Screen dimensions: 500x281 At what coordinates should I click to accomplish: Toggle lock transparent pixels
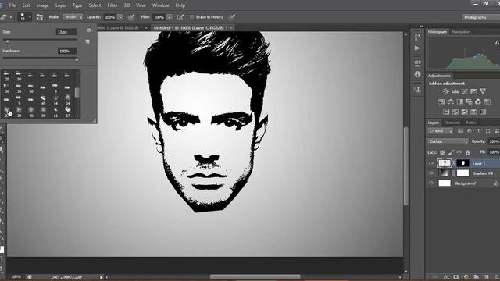point(442,153)
